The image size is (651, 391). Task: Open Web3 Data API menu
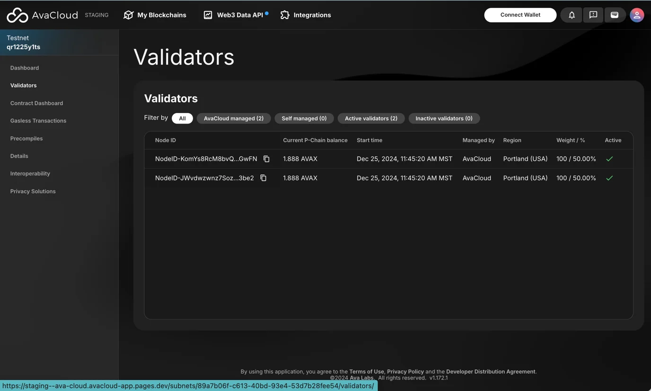[x=235, y=15]
